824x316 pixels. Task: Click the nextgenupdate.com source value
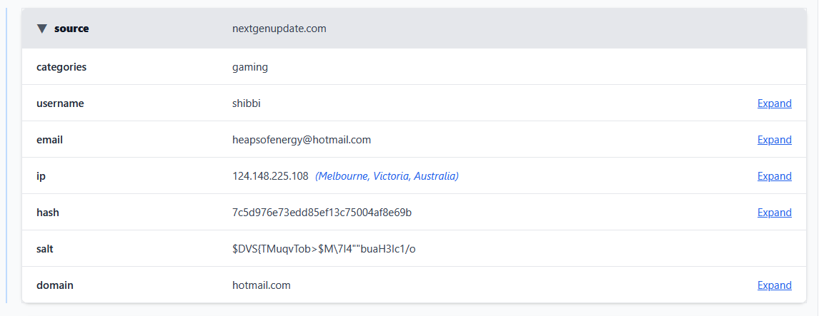279,29
